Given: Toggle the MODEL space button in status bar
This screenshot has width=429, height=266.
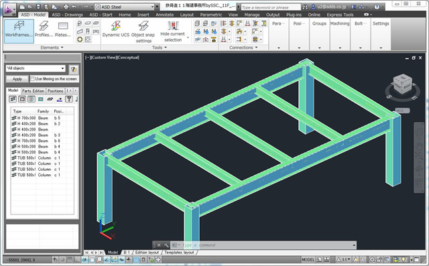Looking at the screenshot, I should (308, 259).
